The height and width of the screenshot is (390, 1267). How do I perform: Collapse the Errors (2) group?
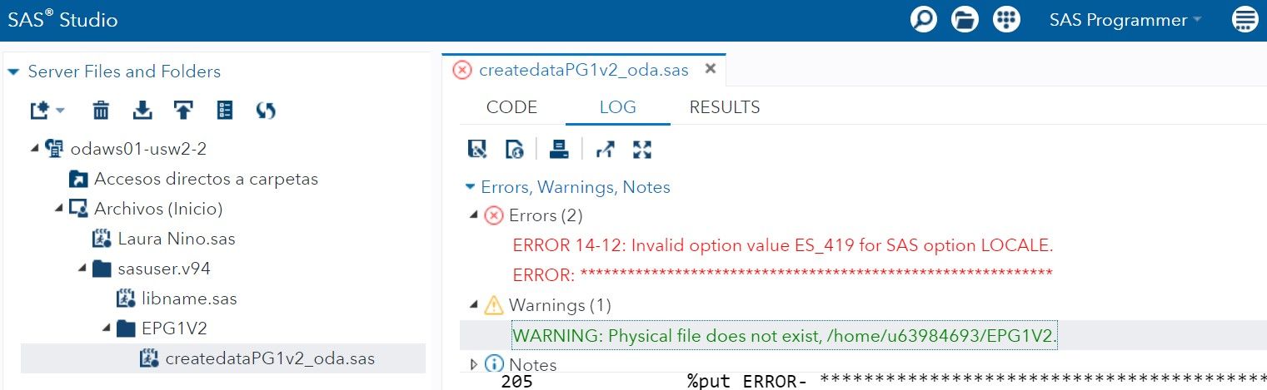[x=474, y=215]
